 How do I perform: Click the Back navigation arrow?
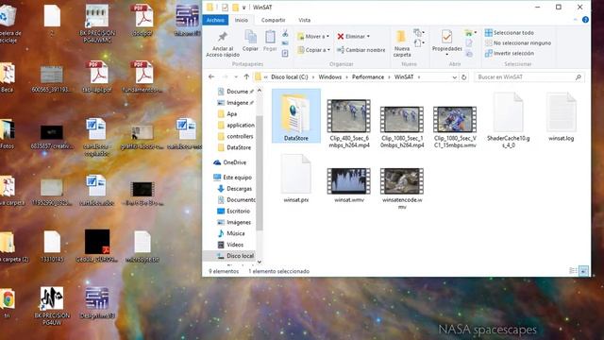[x=211, y=76]
